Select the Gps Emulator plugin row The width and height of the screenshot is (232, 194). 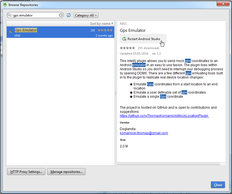click(60, 32)
